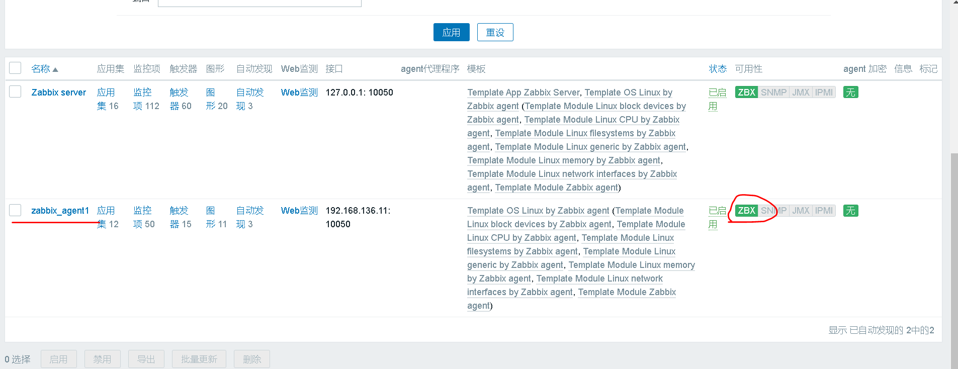Click the 应用 apply button
The image size is (958, 369).
[x=451, y=32]
